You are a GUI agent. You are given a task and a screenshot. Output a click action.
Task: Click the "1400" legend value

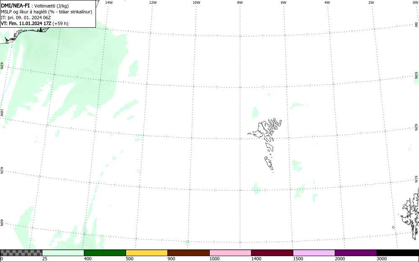pyautogui.click(x=256, y=259)
